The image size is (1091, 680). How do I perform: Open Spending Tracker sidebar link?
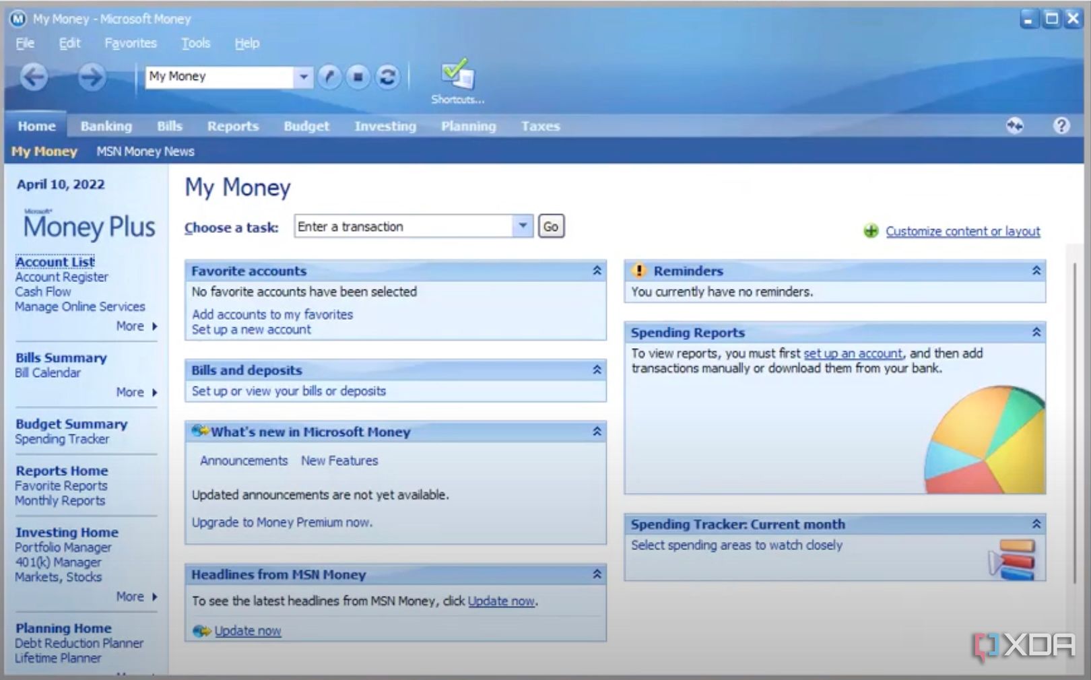point(62,439)
